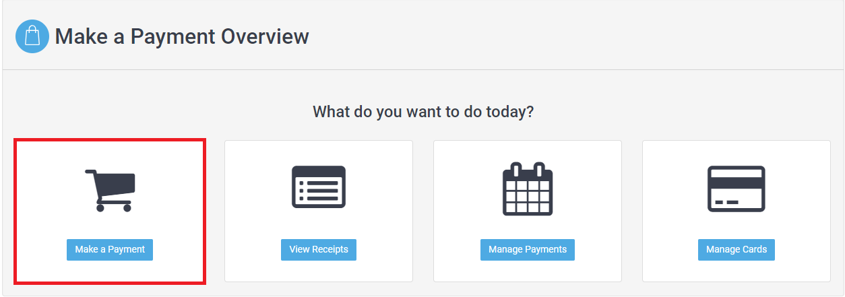
Task: Click the receipts list icon
Action: click(x=319, y=187)
